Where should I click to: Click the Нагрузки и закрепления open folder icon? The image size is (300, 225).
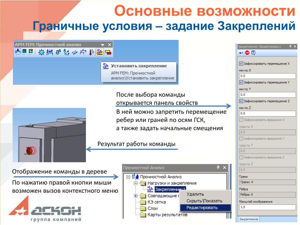pyautogui.click(x=143, y=183)
